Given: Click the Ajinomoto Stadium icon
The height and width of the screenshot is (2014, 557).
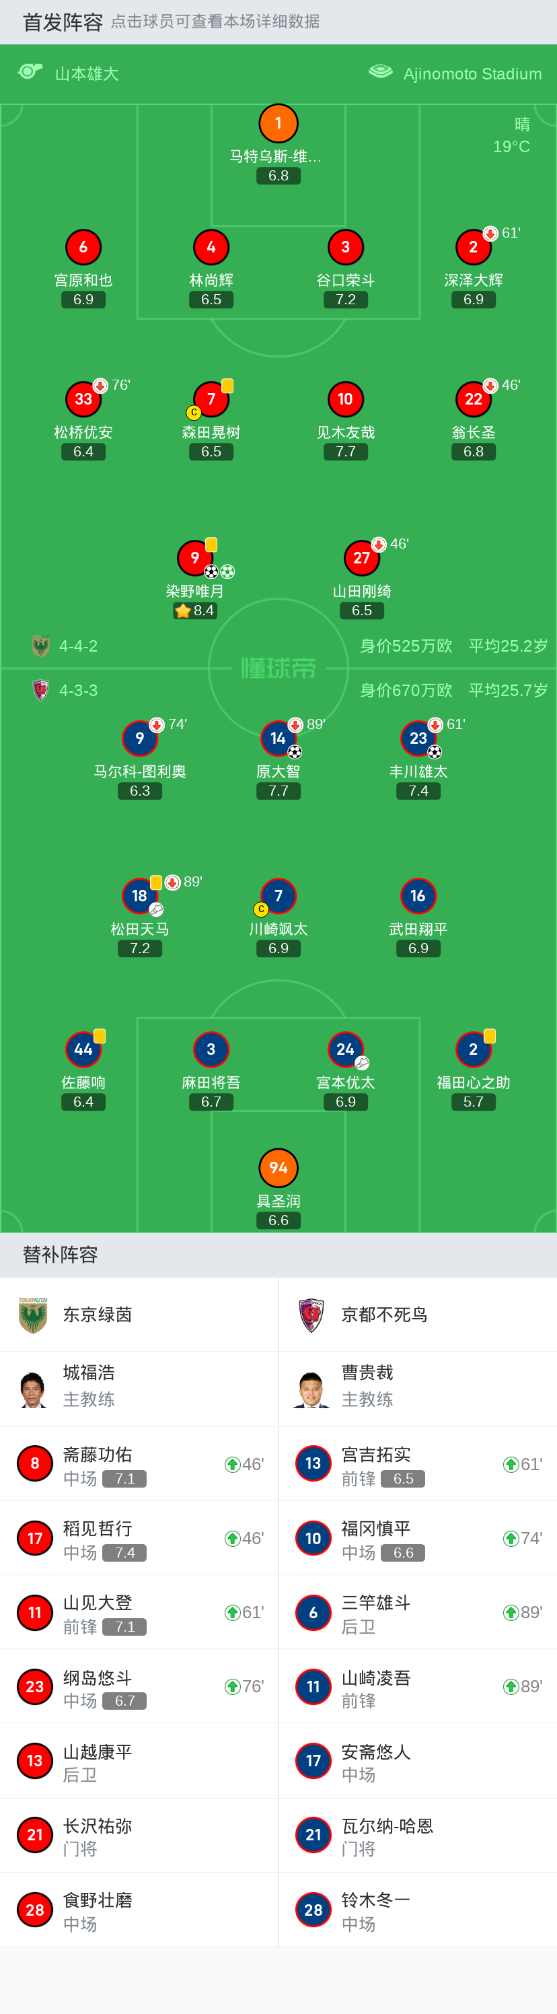Looking at the screenshot, I should [x=381, y=72].
